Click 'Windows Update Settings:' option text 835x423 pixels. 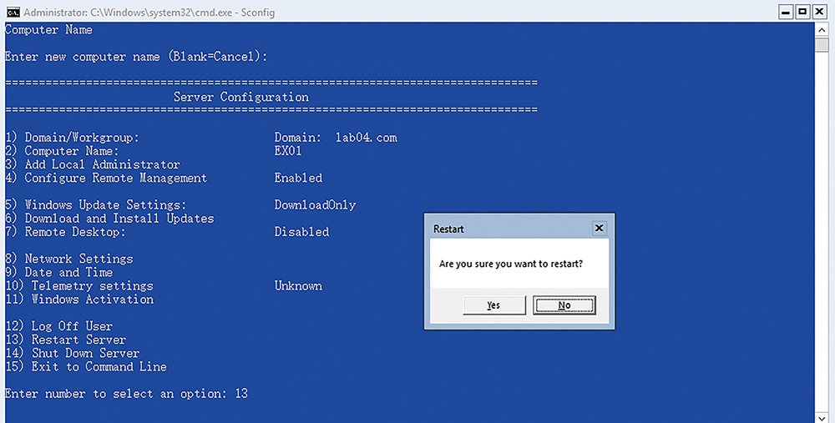[105, 205]
